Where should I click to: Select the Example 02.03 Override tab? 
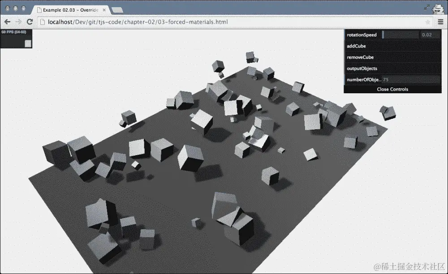tap(70, 10)
